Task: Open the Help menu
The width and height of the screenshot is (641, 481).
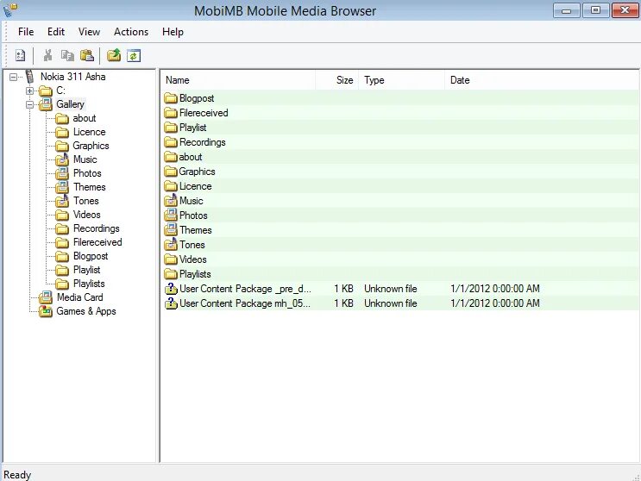Action: [x=173, y=32]
